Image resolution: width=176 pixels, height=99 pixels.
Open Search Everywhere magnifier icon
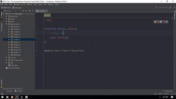[174, 7]
